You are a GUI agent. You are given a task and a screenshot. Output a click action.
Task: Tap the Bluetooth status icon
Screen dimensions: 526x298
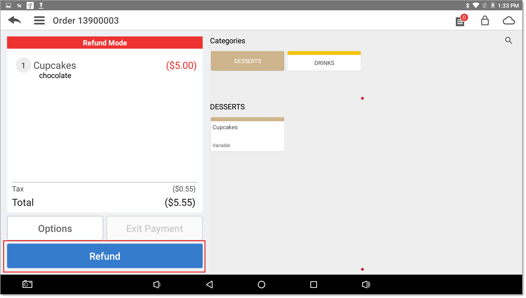[x=467, y=5]
